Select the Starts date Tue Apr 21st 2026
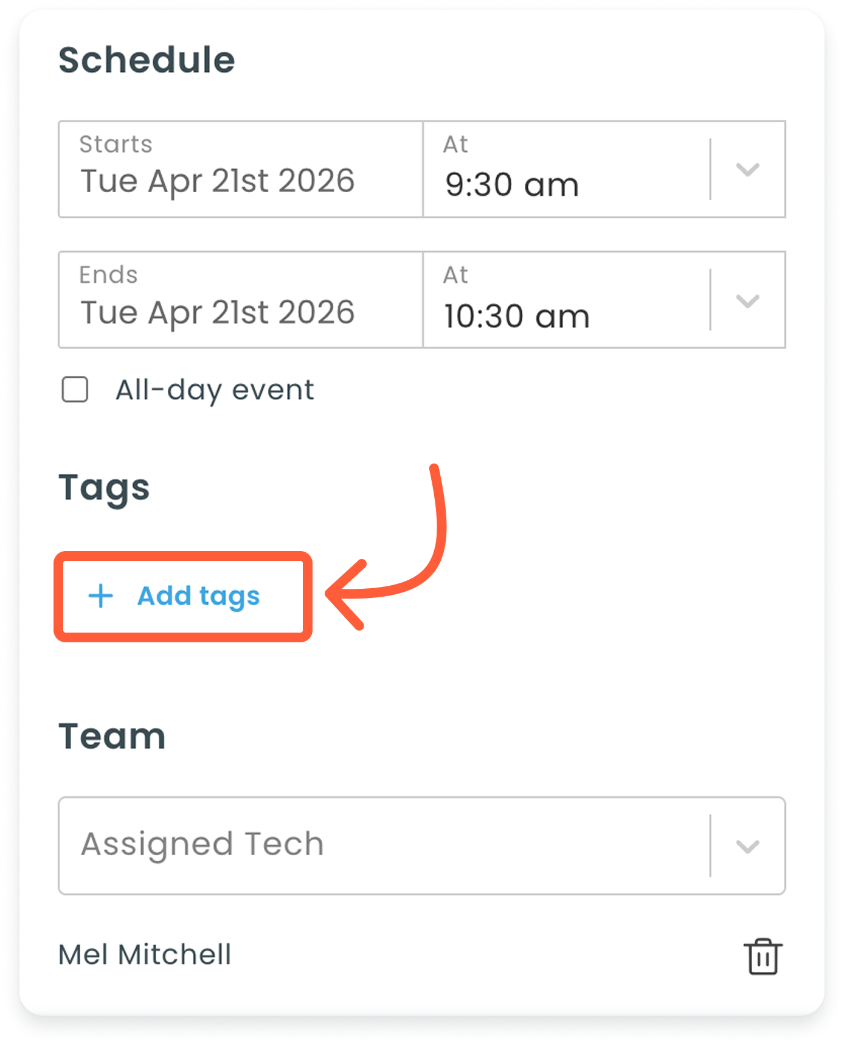This screenshot has height=1045, width=844. click(x=217, y=181)
